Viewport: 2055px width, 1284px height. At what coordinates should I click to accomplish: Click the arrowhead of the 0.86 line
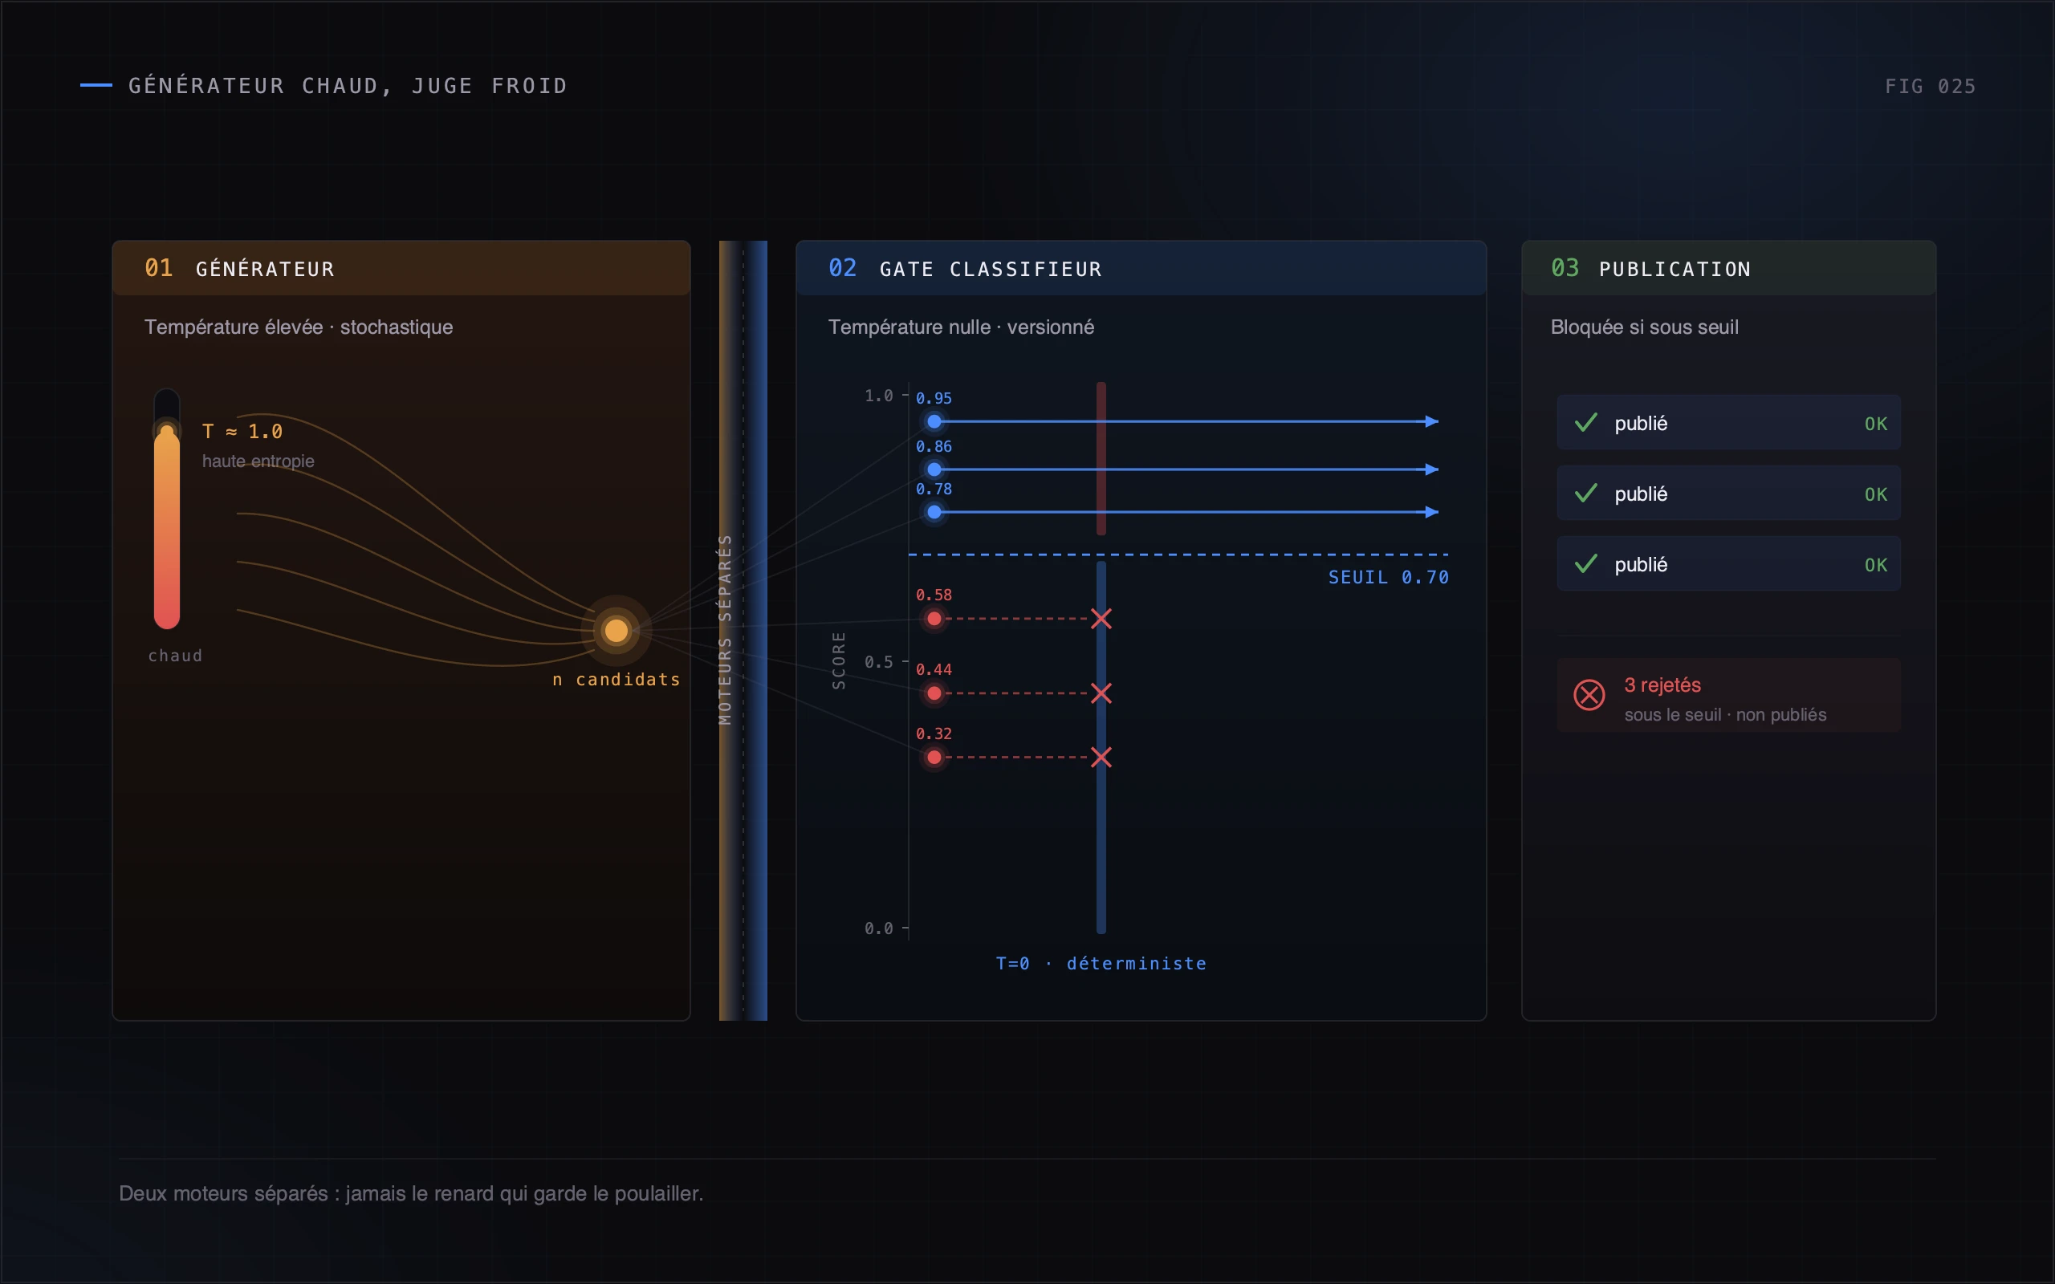1432,469
